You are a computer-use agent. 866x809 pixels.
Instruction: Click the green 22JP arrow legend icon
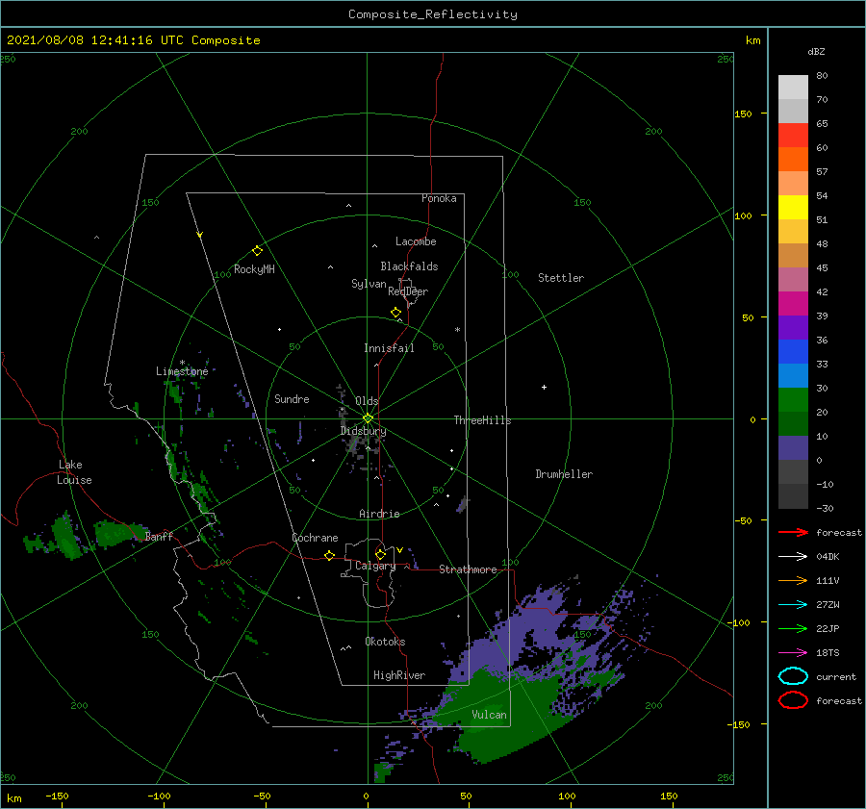pyautogui.click(x=793, y=628)
